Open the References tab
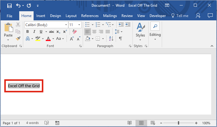 pyautogui.click(x=90, y=16)
